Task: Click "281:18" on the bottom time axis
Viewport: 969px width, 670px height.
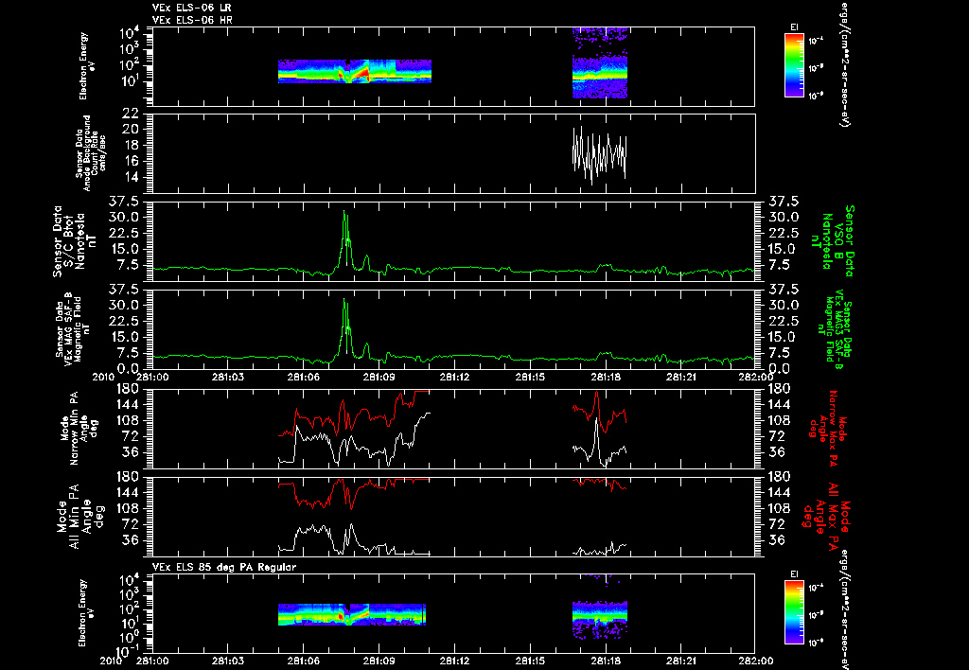Action: [x=605, y=661]
